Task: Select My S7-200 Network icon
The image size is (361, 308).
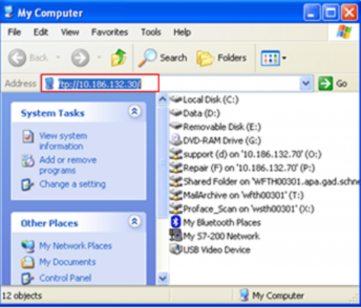Action: (176, 235)
